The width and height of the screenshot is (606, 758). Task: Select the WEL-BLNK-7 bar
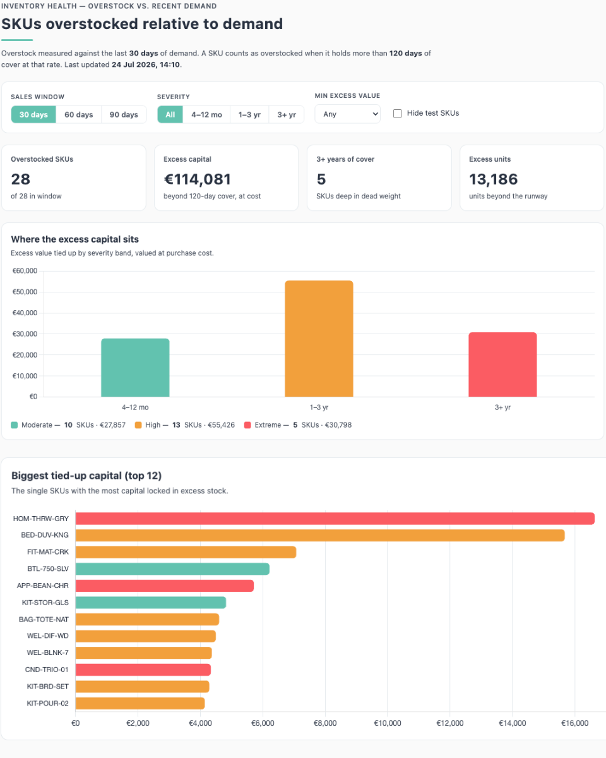coord(144,653)
